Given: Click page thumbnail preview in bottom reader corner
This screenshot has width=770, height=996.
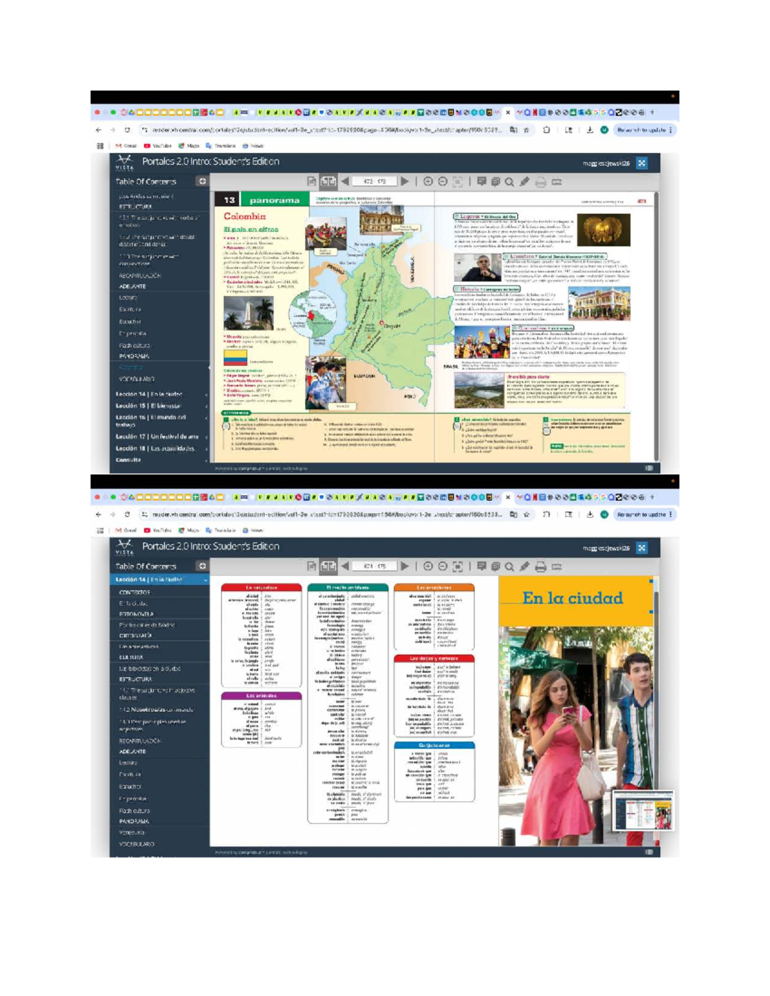Looking at the screenshot, I should pyautogui.click(x=642, y=811).
